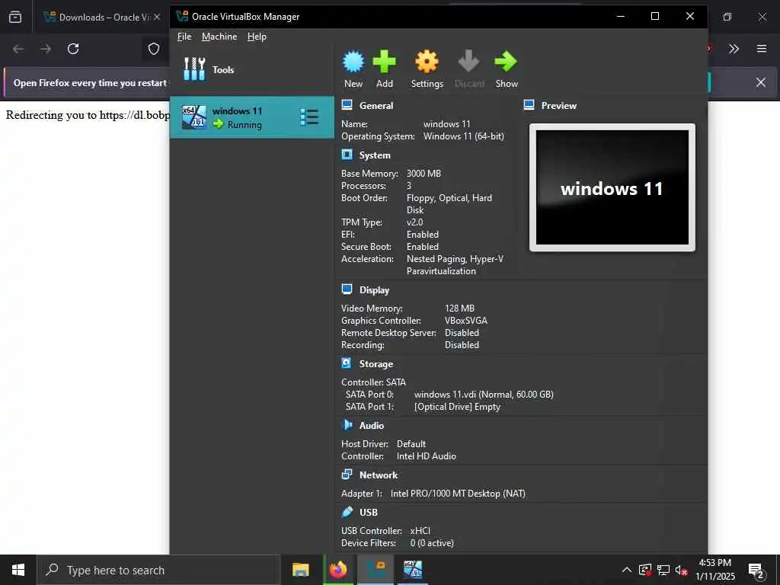This screenshot has height=585, width=780.
Task: Click the Windows 11 (64-bit) operating system value
Action: (x=463, y=136)
